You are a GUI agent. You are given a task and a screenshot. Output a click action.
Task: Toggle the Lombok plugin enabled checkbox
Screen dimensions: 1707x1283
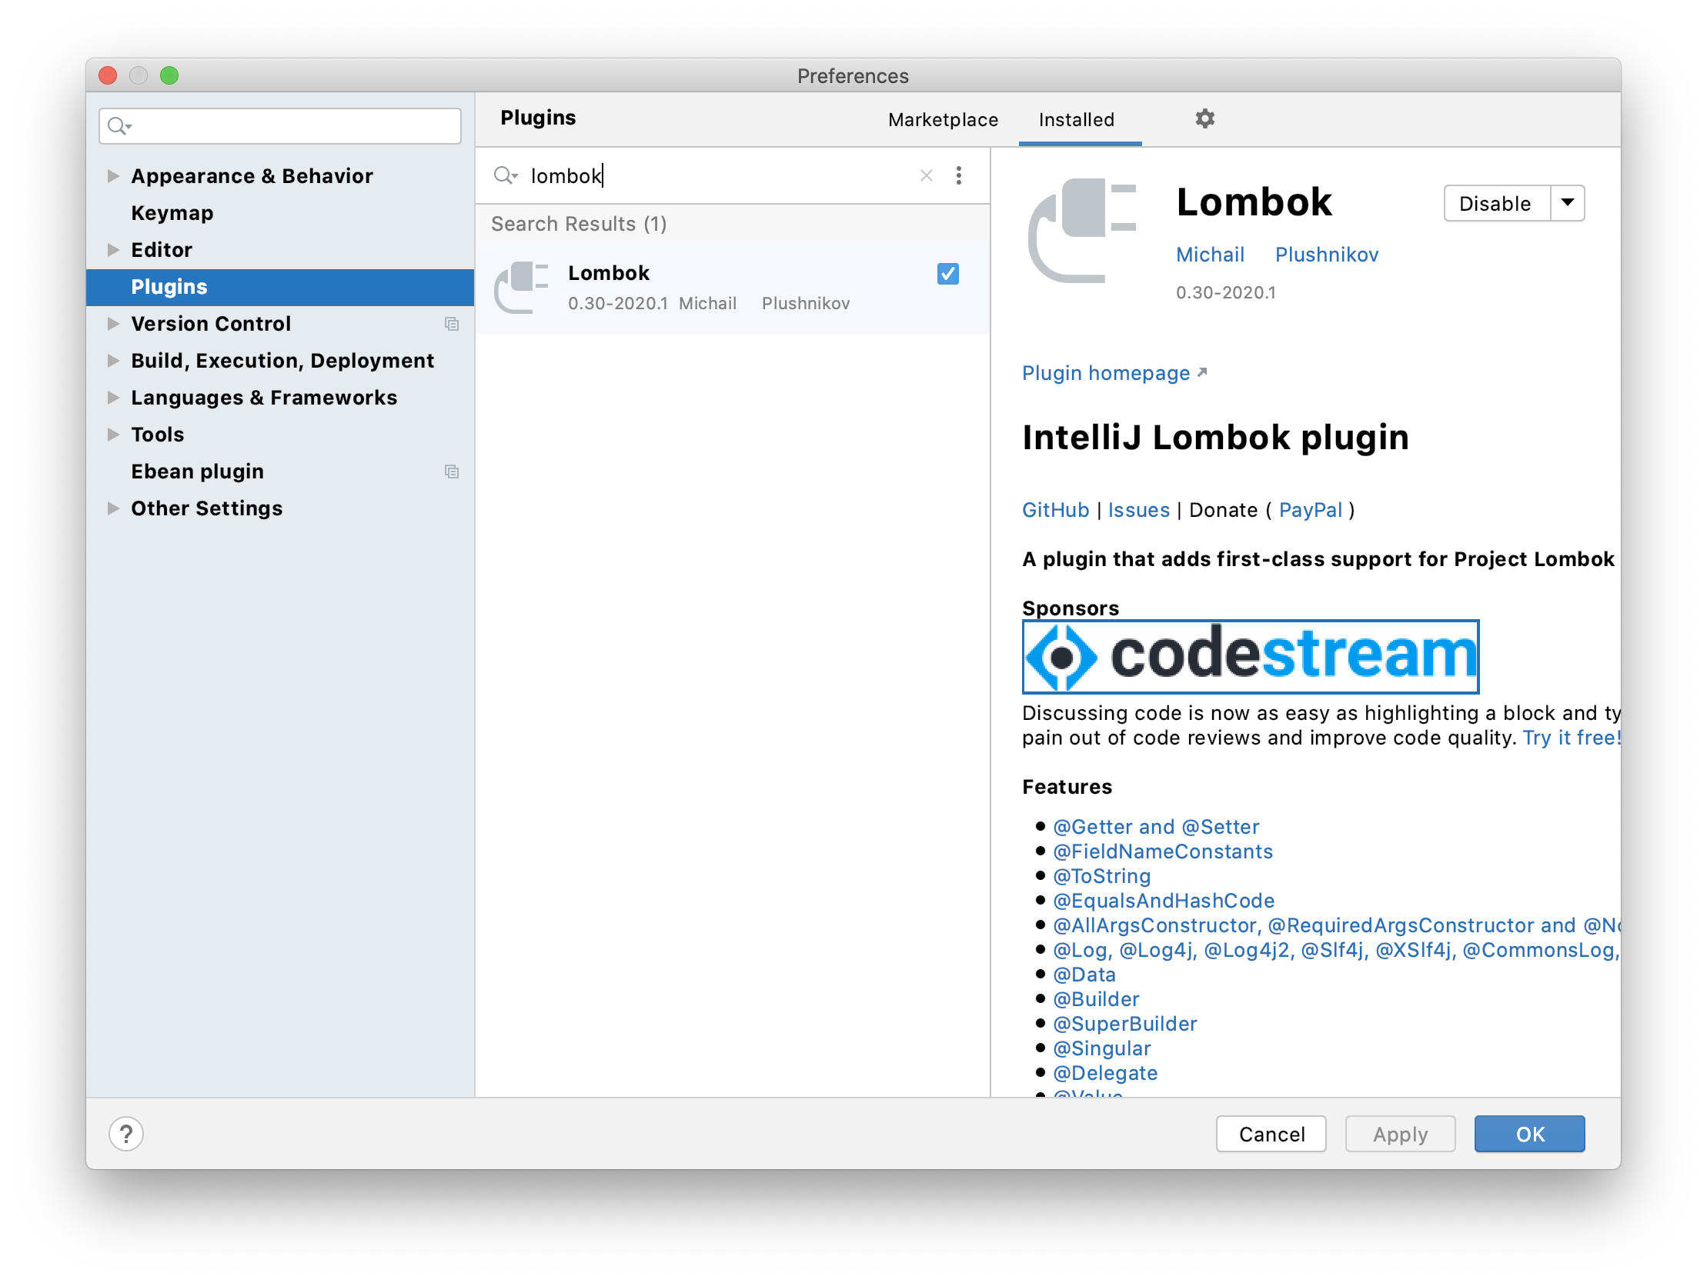pos(947,274)
